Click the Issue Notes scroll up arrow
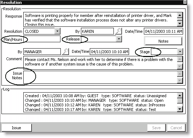 (180, 74)
